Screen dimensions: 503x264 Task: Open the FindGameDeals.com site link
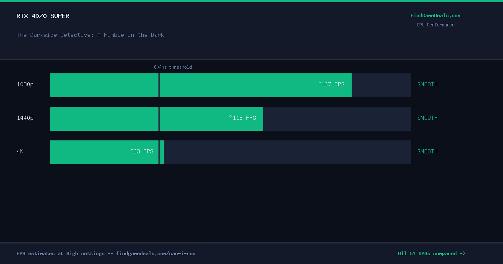435,16
